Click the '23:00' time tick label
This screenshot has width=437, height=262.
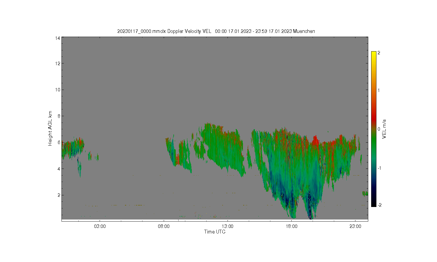[x=355, y=226]
